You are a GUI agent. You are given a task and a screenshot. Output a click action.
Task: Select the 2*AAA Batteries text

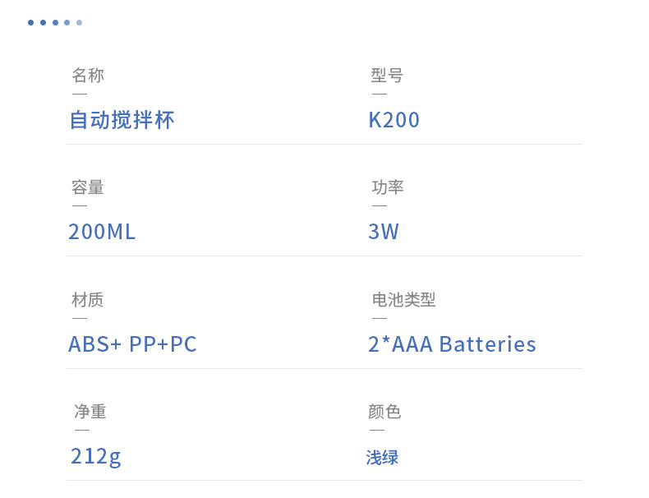coord(452,344)
